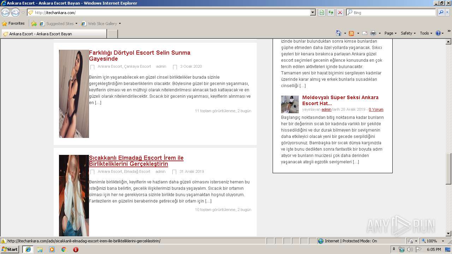Open Web Slice Gallery dropdown
Viewport: 452px width, 254px height.
pos(101,23)
